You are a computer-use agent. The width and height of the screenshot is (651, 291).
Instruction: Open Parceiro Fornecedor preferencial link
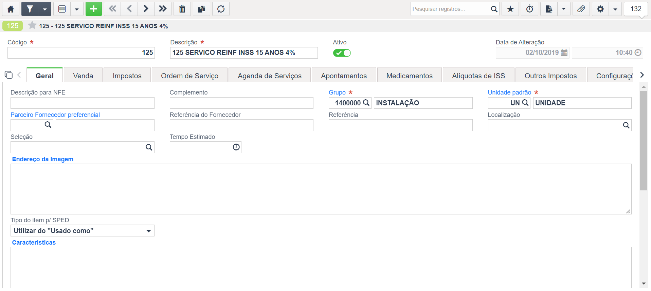click(55, 115)
